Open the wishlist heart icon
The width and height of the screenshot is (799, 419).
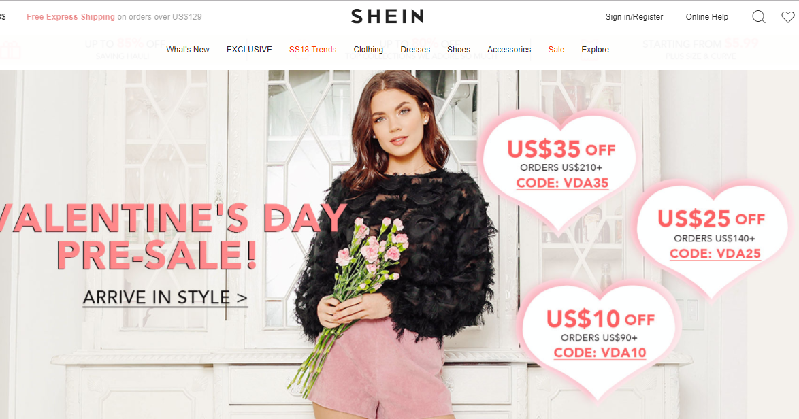(788, 17)
